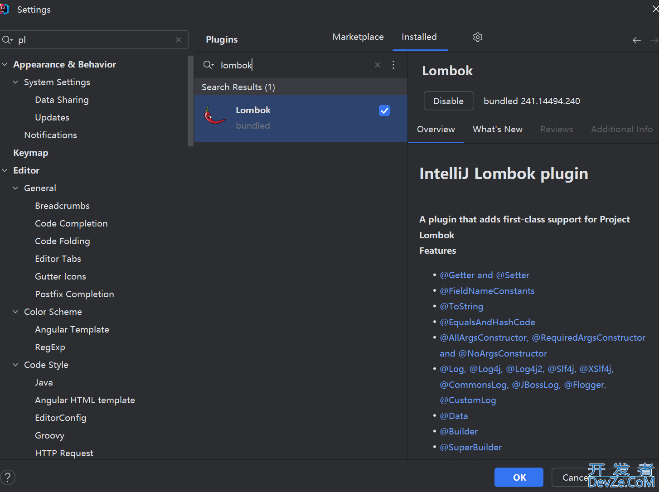Open the @AllArgsConstructor link
Image resolution: width=659 pixels, height=492 pixels.
pyautogui.click(x=484, y=338)
